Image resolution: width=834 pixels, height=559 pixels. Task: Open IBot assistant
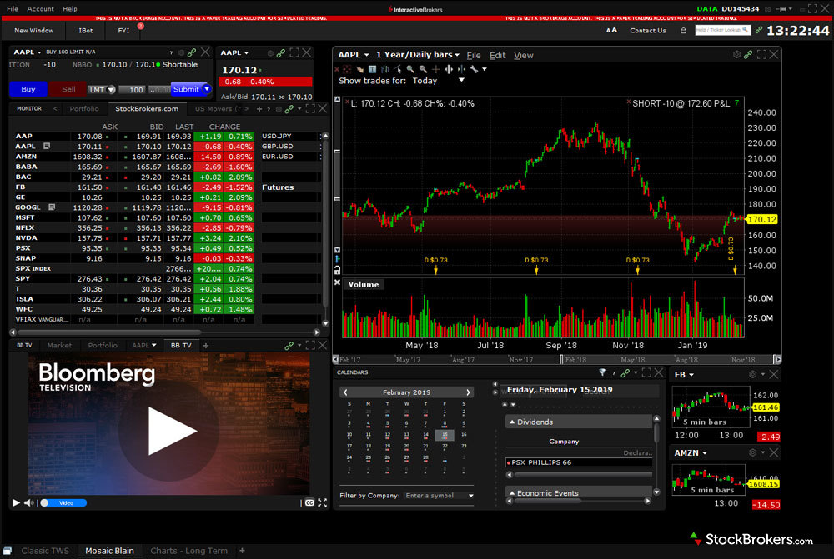pos(86,30)
